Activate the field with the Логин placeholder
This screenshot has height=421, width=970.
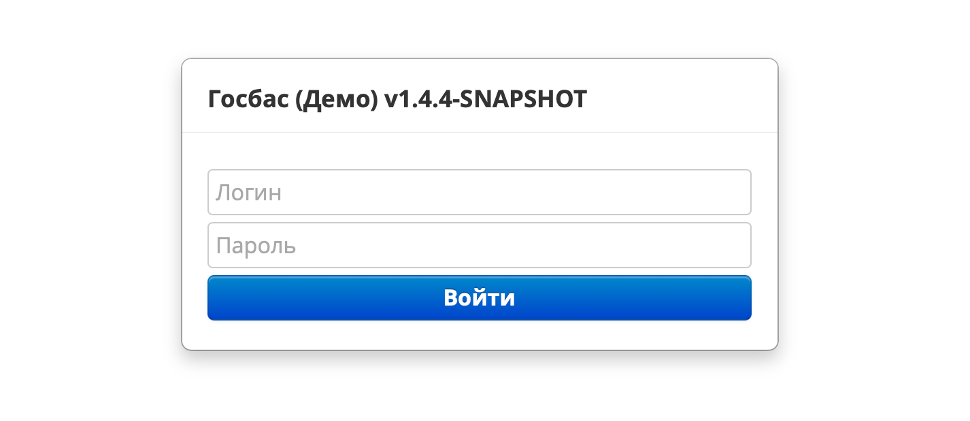[479, 192]
